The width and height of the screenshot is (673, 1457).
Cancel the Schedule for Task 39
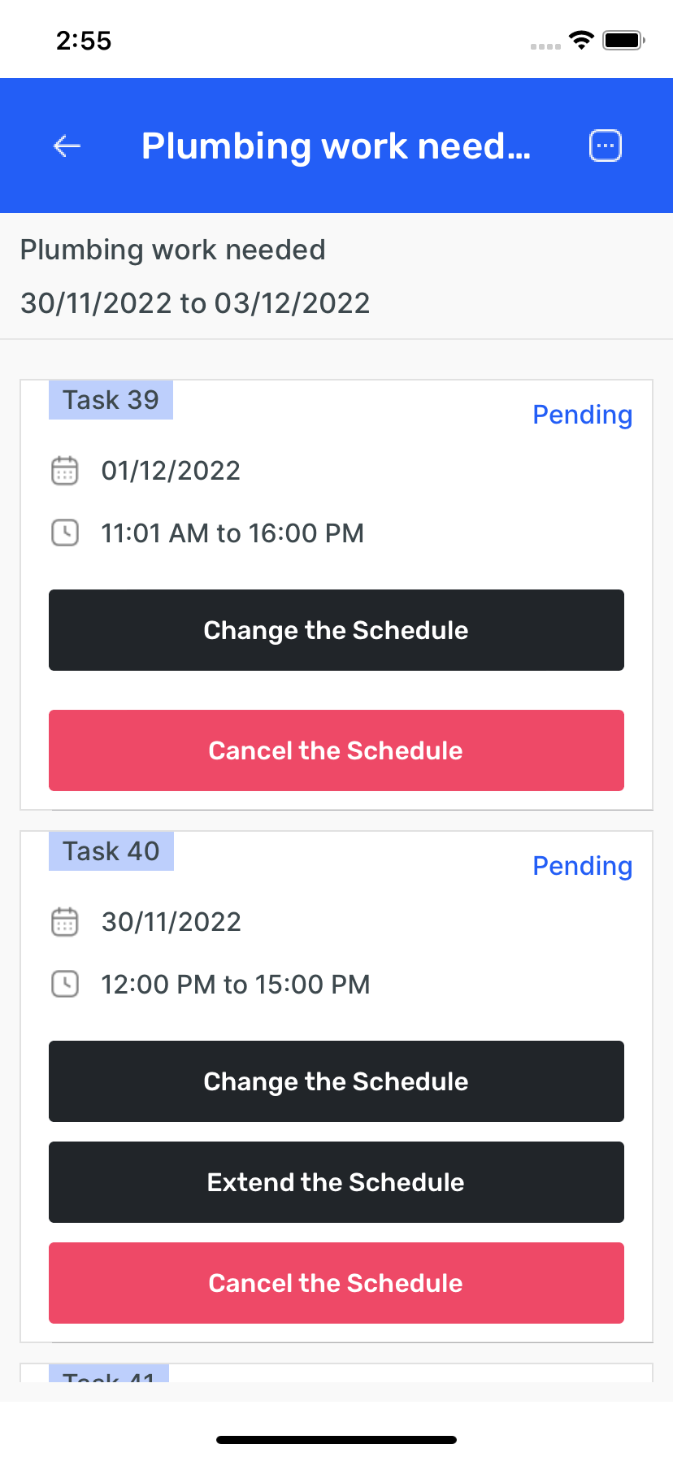pos(336,750)
